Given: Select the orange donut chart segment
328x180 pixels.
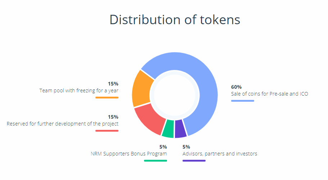Looking at the screenshot, I should point(141,88).
